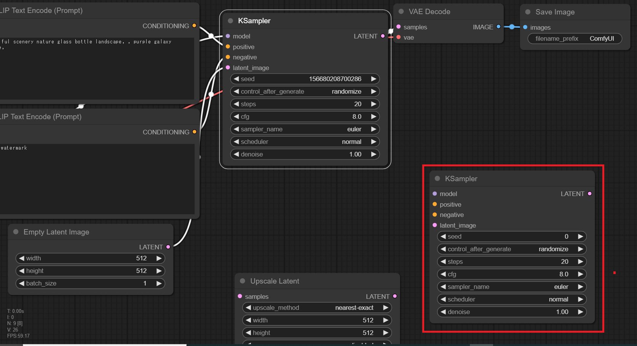Open scheduler dropdown in the lower KSampler
The width and height of the screenshot is (637, 346).
pyautogui.click(x=511, y=300)
